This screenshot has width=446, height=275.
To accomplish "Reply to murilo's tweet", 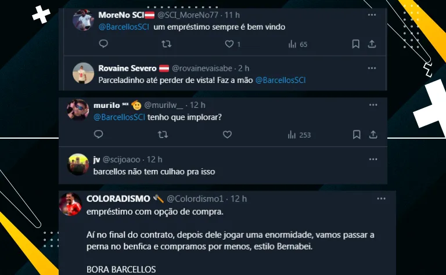I will [x=99, y=135].
